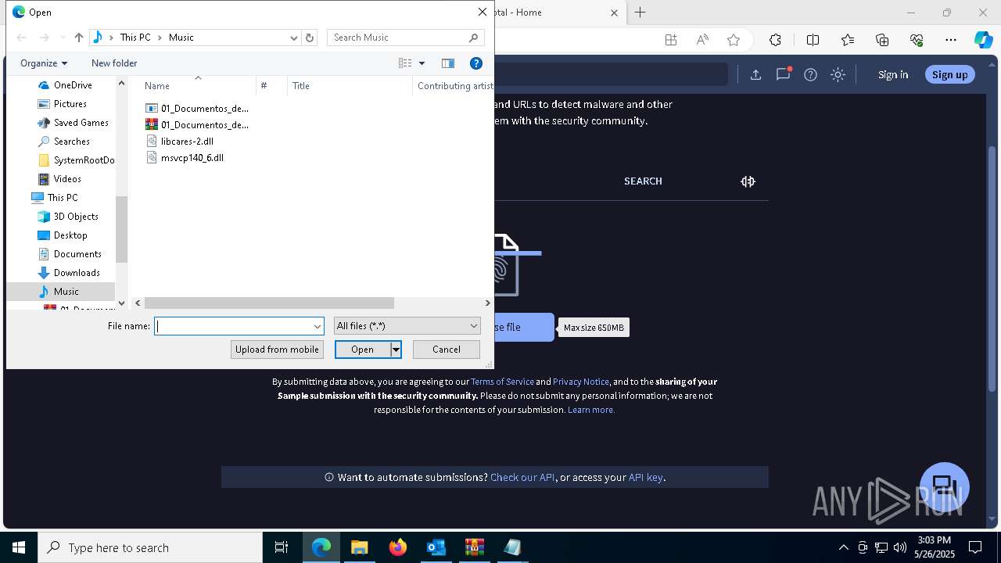Screen dimensions: 1001x563
Task: Click the Privacy Notice link
Action: tap(581, 382)
